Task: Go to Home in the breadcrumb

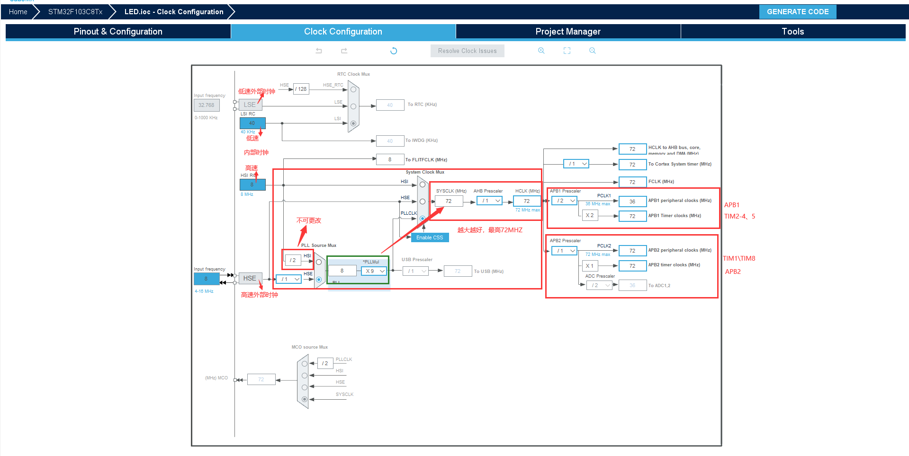Action: point(18,12)
